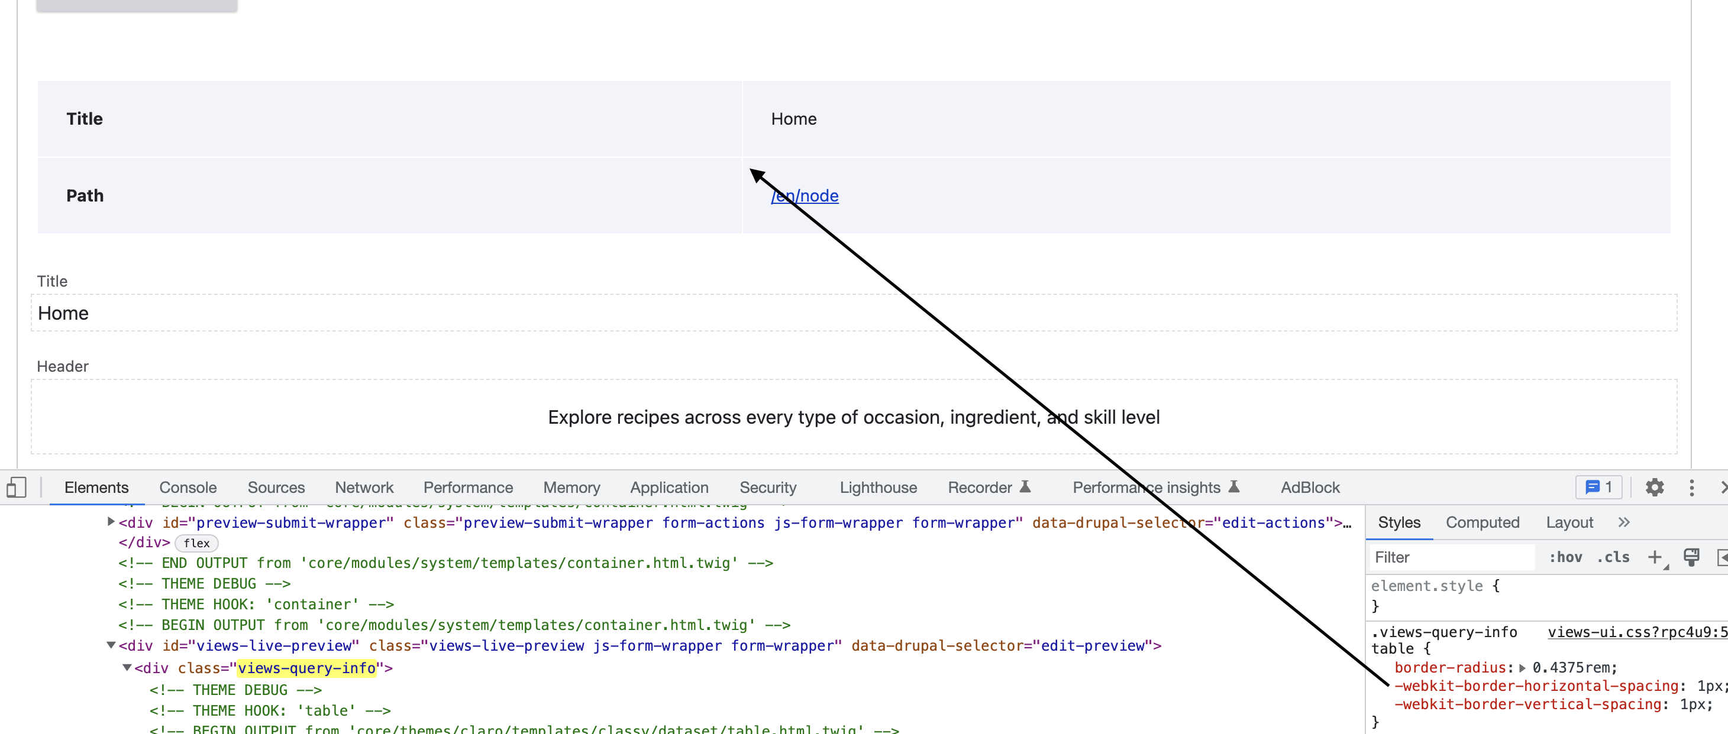Open DevTools settings with the gear icon
The height and width of the screenshot is (734, 1728).
point(1654,489)
